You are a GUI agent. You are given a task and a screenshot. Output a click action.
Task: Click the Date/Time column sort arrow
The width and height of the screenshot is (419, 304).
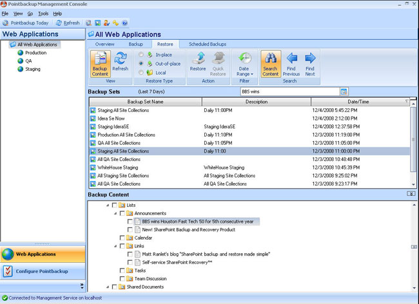click(407, 101)
